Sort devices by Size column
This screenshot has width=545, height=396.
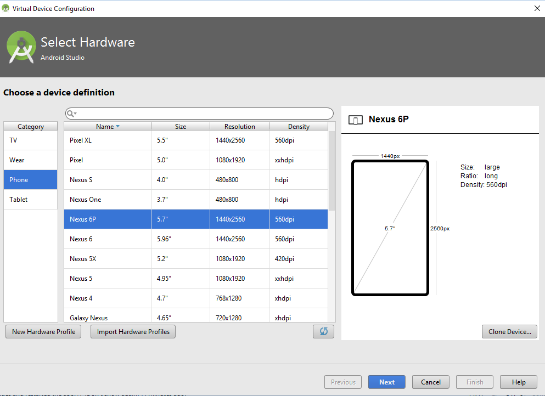click(181, 127)
